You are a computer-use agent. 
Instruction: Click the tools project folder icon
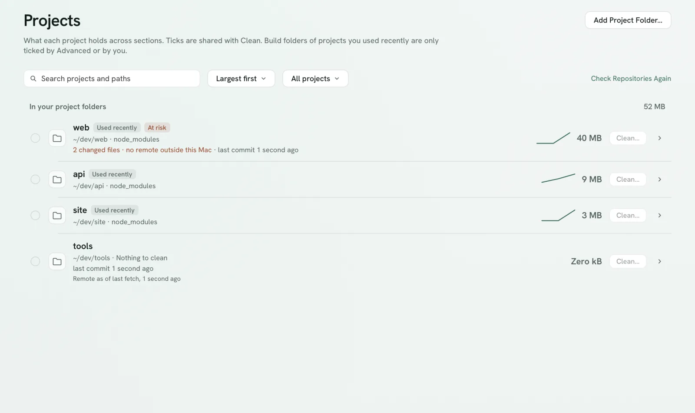pos(57,261)
